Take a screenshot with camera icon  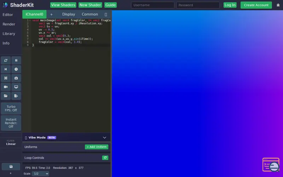coord(16,78)
